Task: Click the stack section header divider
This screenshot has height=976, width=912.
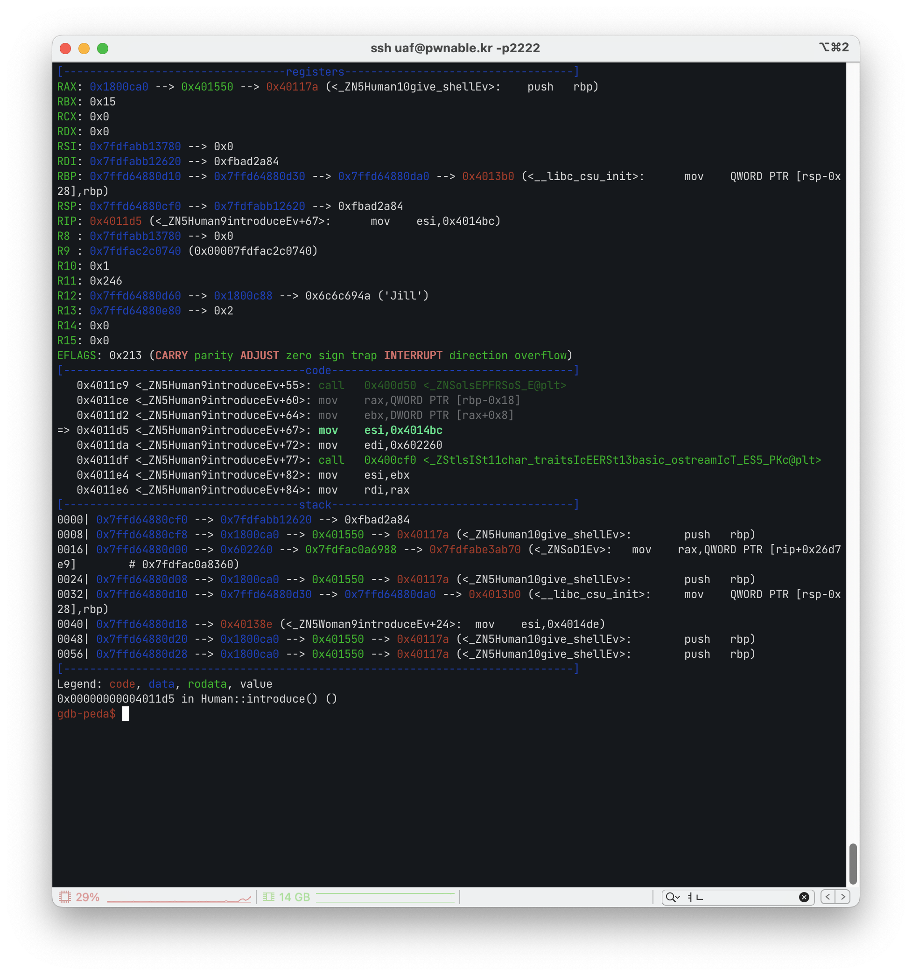Action: [317, 505]
